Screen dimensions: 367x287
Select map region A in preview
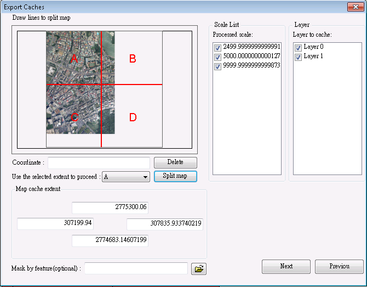point(74,58)
